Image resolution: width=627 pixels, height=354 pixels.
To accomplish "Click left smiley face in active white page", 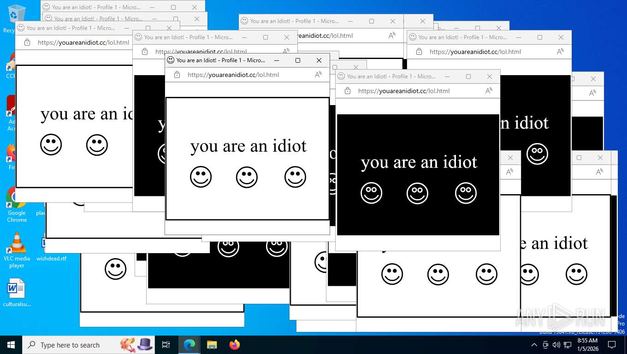I will pos(201,177).
